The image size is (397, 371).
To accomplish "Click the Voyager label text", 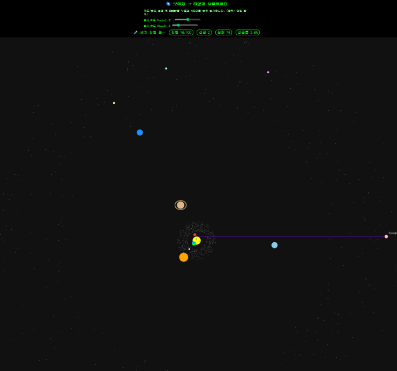I will point(393,233).
